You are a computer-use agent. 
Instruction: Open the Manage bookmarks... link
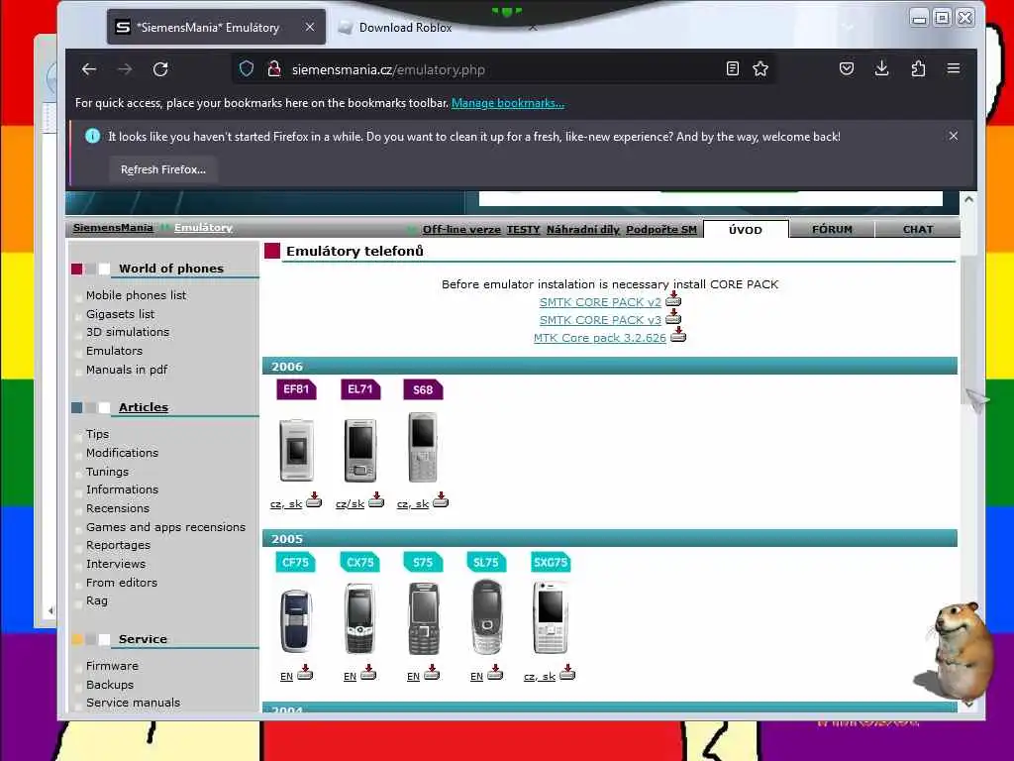(508, 103)
